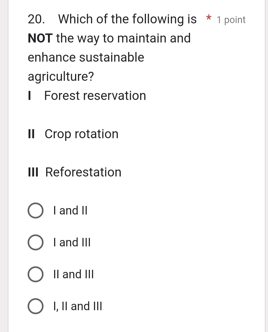The height and width of the screenshot is (332, 268).
Task: Click the "I and III" answer label text
Action: click(x=72, y=242)
